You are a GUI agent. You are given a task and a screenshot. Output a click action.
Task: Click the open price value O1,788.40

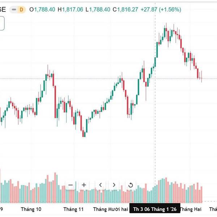[42, 10]
